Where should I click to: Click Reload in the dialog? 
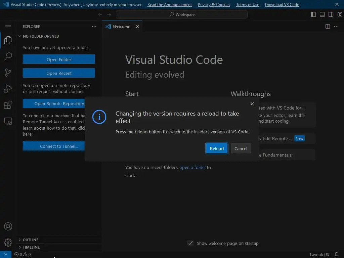click(217, 148)
